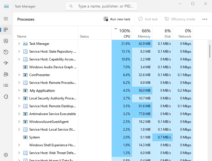The image size is (212, 161).
Task: Click the End task button
Action: click(148, 19)
